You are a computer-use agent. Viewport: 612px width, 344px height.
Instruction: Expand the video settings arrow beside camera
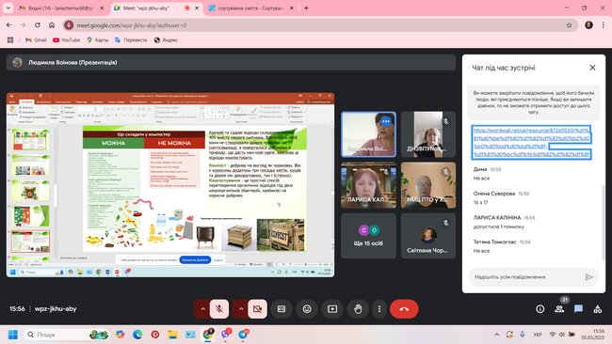(241, 309)
